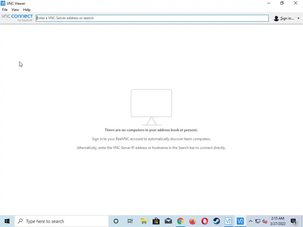Open the Help menu
Image resolution: width=303 pixels, height=227 pixels.
tap(27, 10)
